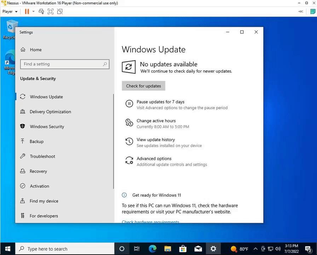
Task: Open the Microsoft Edge desktop shortcut
Action: (x=10, y=62)
